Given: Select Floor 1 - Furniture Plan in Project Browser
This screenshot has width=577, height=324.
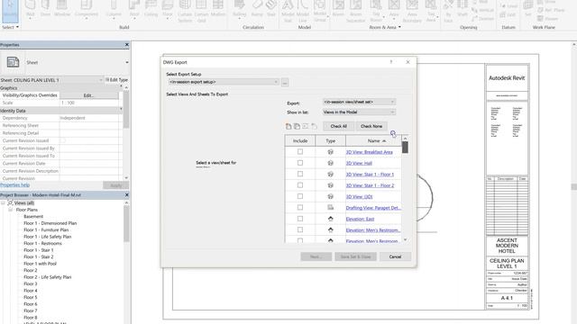Looking at the screenshot, I should tap(46, 230).
